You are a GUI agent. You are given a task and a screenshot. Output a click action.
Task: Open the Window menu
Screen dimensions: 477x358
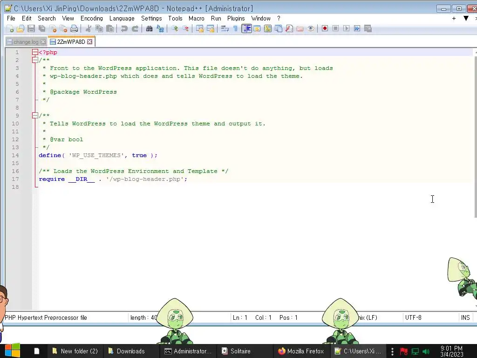click(261, 18)
